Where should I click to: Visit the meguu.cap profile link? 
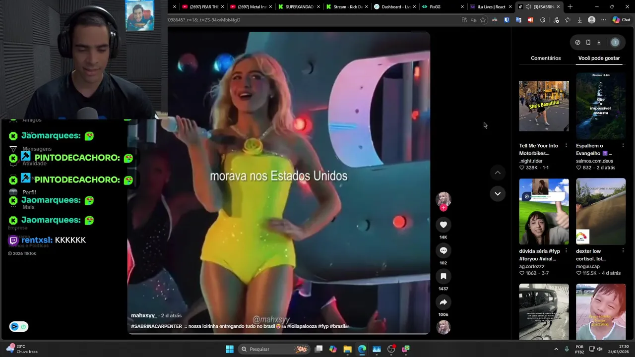587,266
